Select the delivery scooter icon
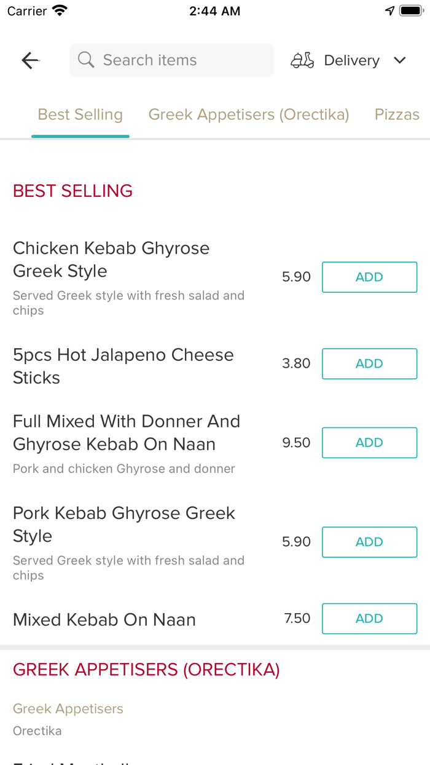This screenshot has height=765, width=430. (302, 60)
